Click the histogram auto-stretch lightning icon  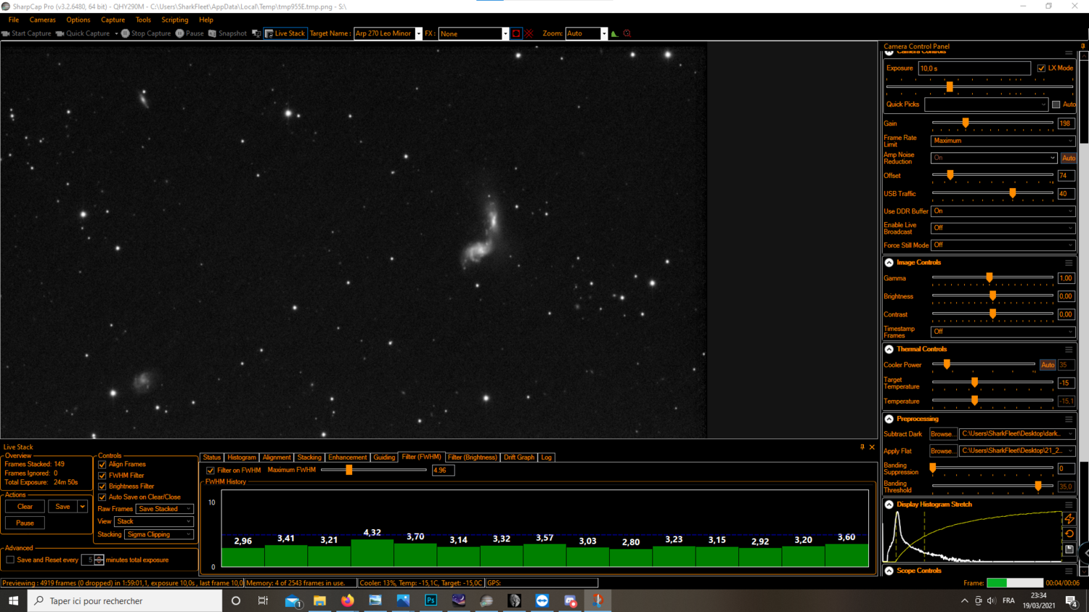coord(1069,519)
